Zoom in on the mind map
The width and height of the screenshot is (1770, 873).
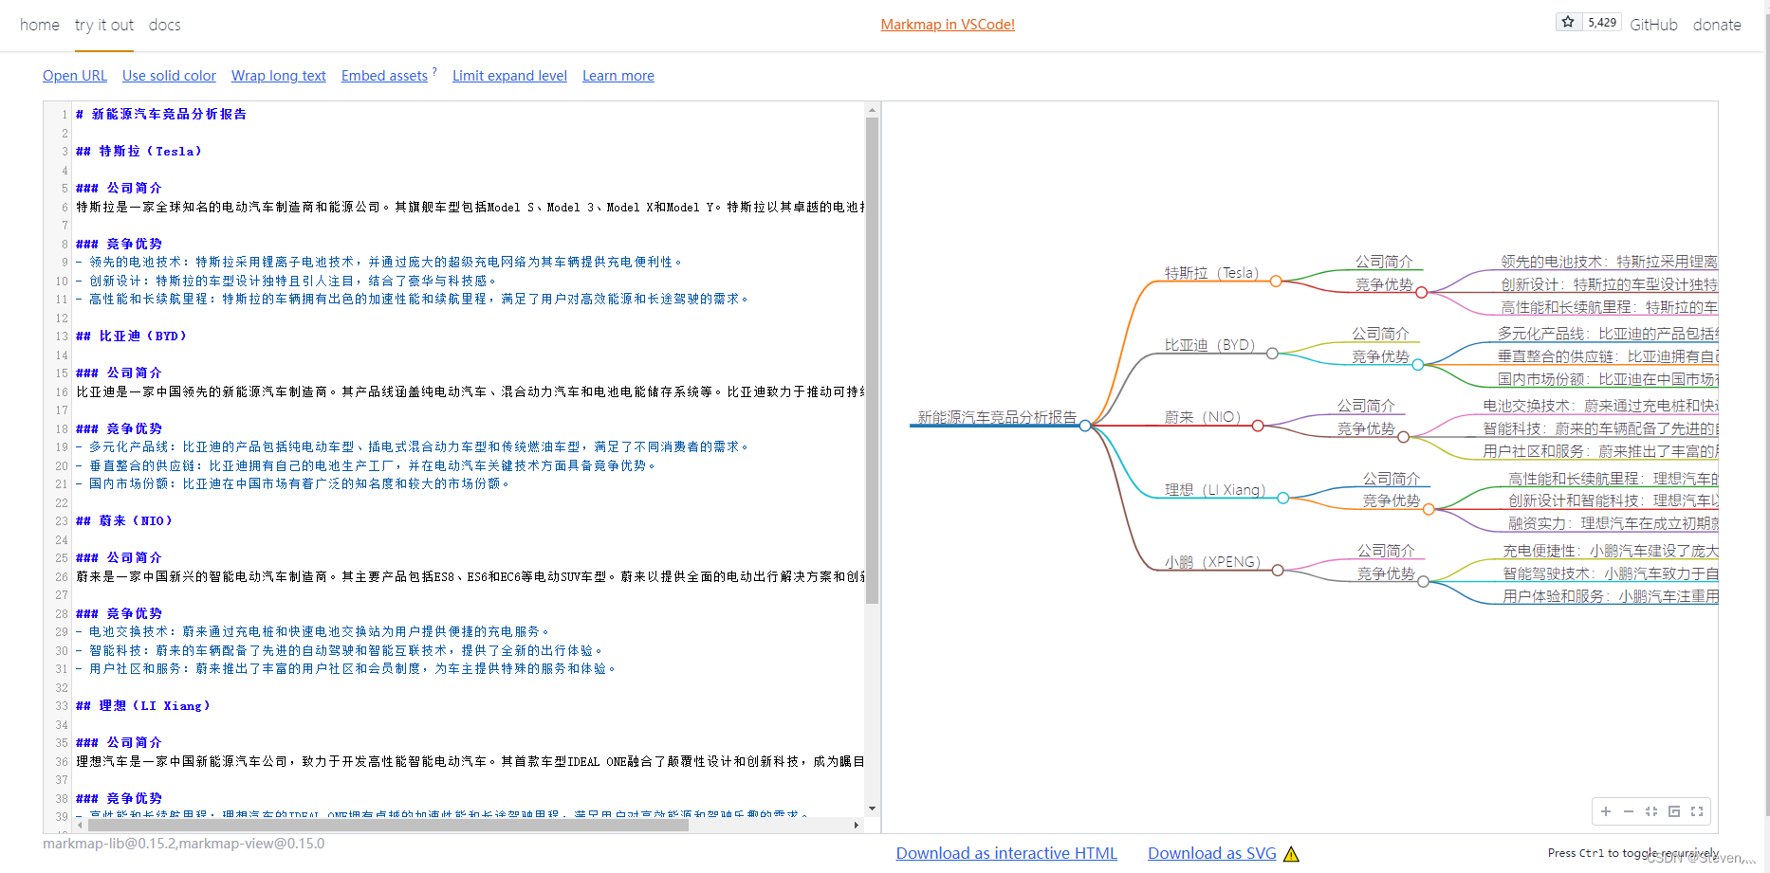[1606, 811]
